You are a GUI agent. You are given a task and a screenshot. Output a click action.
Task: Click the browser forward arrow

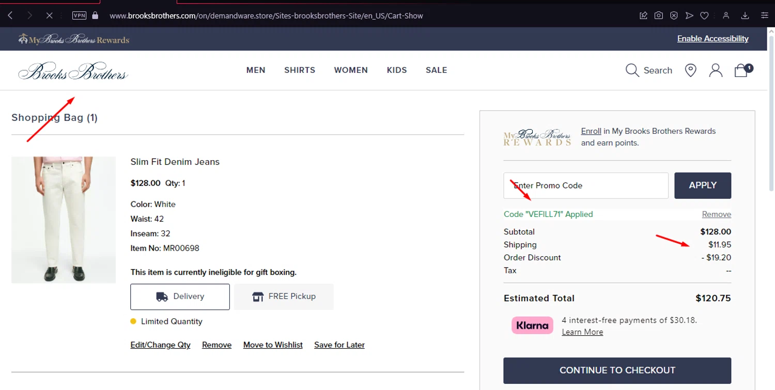click(x=29, y=15)
